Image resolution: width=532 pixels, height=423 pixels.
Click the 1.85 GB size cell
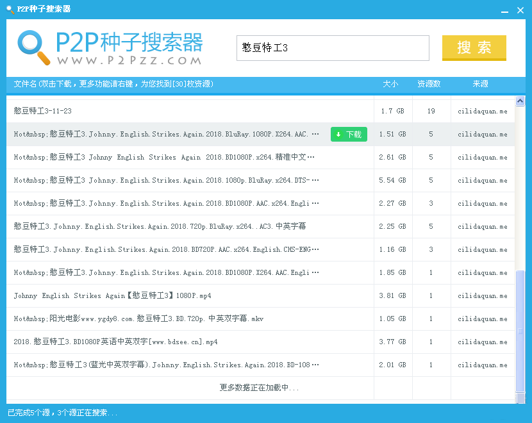(x=393, y=273)
